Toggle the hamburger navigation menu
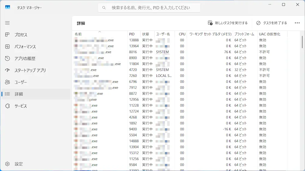This screenshot has height=171, width=305. (x=7, y=23)
